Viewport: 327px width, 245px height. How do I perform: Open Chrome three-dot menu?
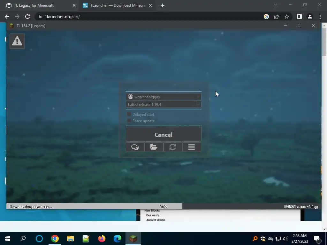(x=320, y=17)
